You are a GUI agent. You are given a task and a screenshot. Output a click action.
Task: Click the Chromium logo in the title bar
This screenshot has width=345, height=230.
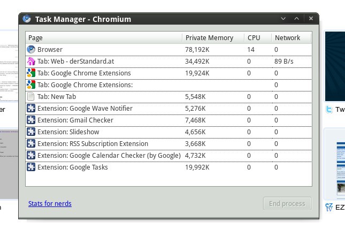[27, 19]
